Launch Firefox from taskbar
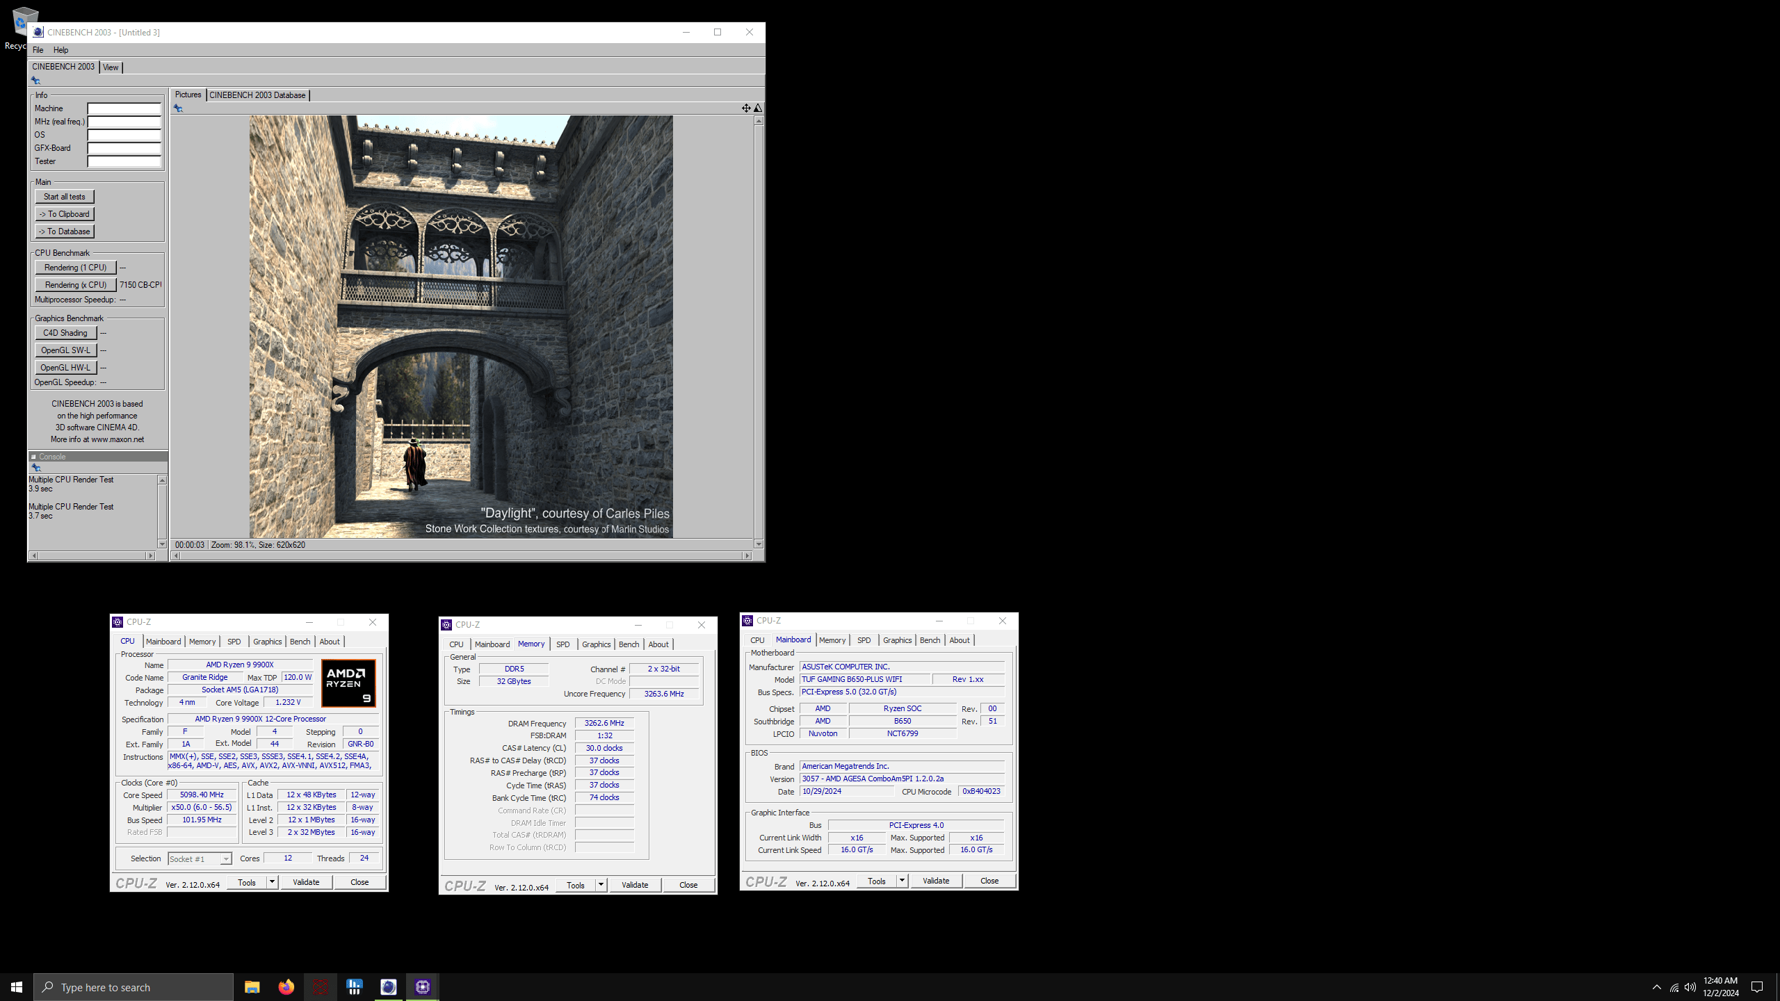 click(x=286, y=987)
